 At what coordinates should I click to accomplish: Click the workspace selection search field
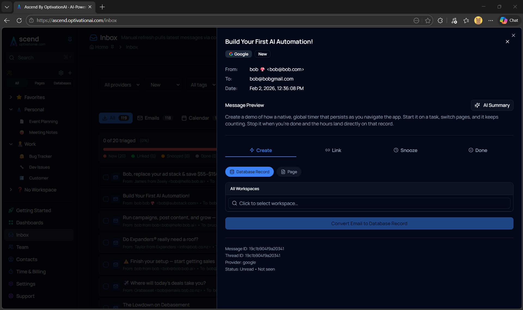369,203
